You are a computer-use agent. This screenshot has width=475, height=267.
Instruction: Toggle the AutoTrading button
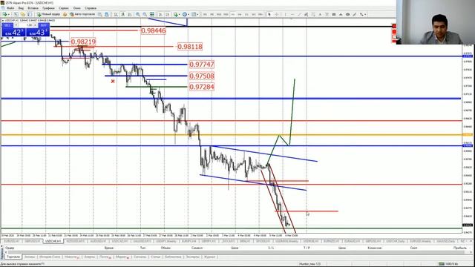point(82,14)
